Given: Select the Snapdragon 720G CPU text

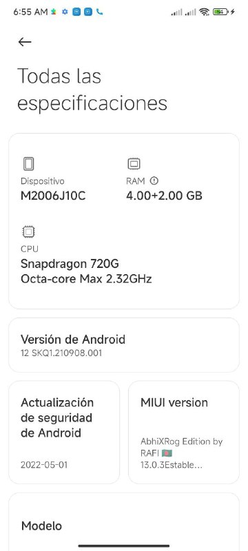Looking at the screenshot, I should (70, 263).
